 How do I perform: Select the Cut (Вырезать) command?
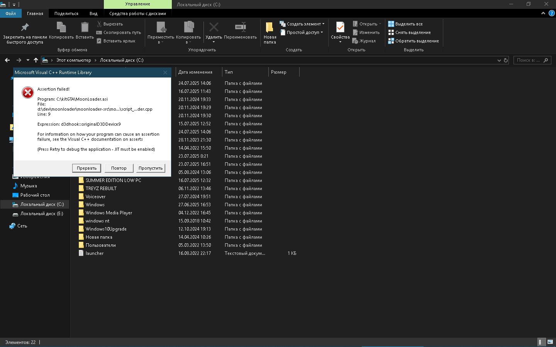tap(110, 24)
